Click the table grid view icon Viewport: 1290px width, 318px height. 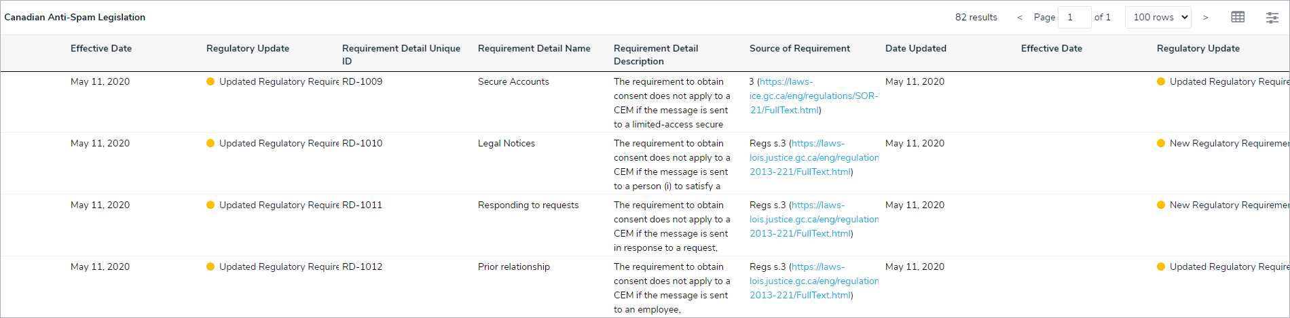[x=1238, y=17]
